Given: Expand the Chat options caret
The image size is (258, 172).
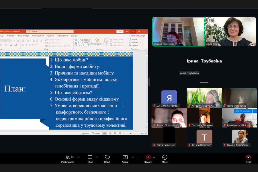Looking at the screenshot, I should [x=97, y=157].
